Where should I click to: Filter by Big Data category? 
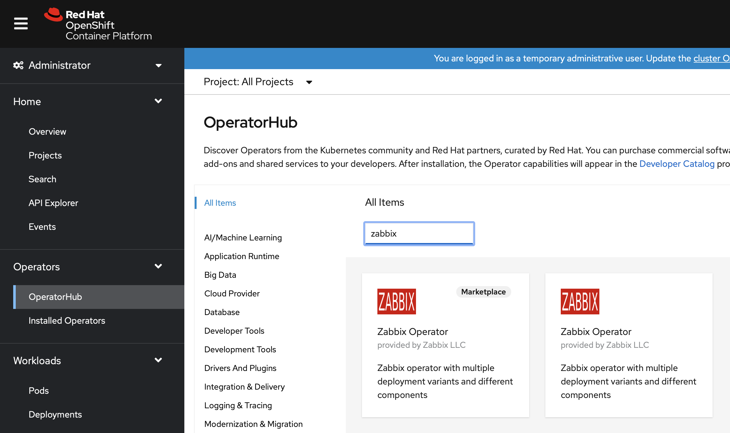(x=220, y=275)
